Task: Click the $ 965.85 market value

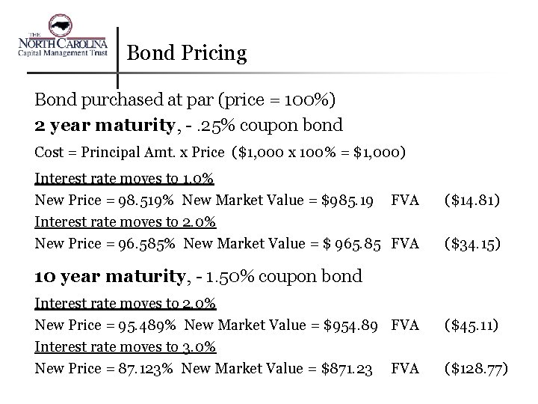Action: [352, 244]
